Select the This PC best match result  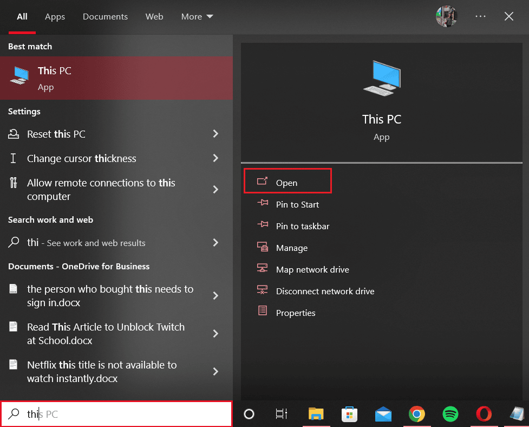click(x=116, y=78)
